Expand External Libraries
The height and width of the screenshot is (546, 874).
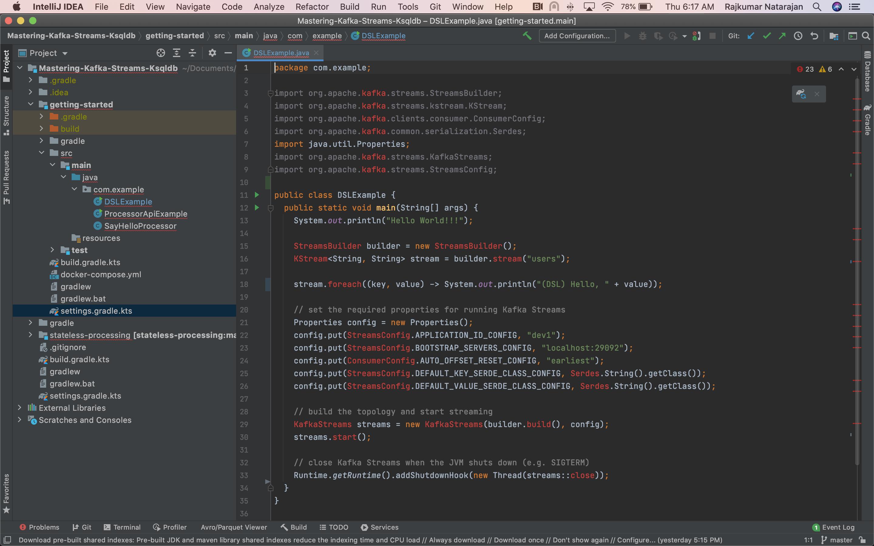(19, 408)
